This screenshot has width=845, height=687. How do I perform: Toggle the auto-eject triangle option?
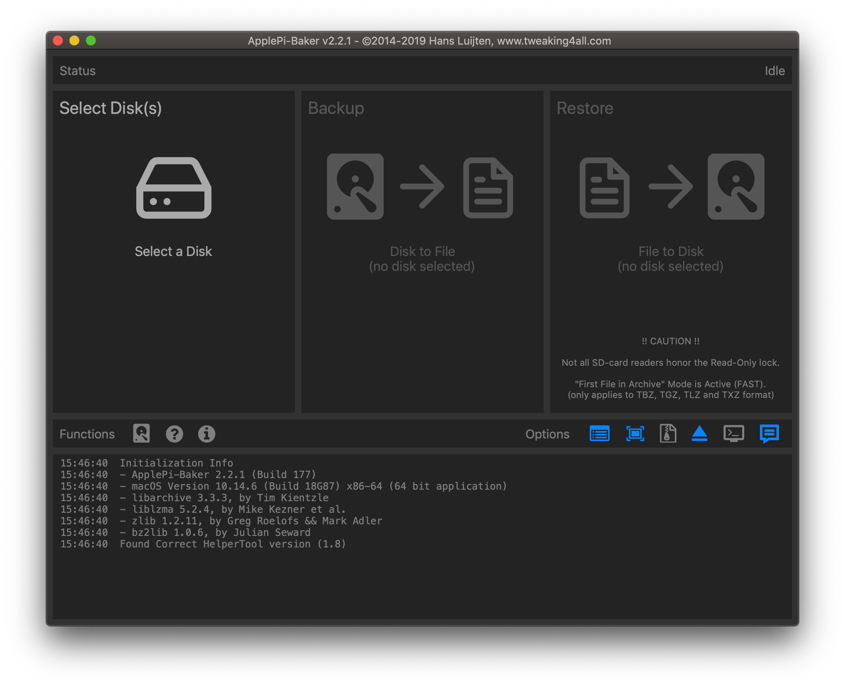(699, 434)
